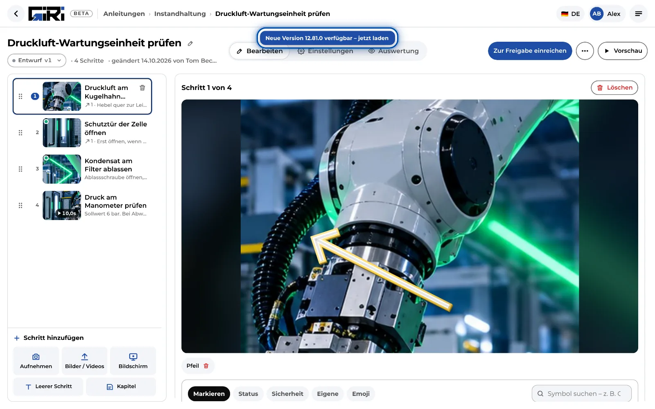
Task: Add a Leerer Schritt
Action: point(48,387)
